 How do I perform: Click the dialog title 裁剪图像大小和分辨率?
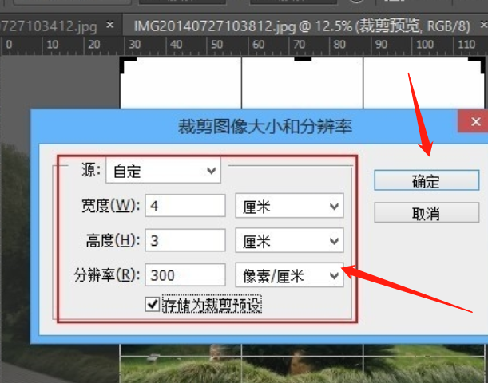pyautogui.click(x=265, y=127)
